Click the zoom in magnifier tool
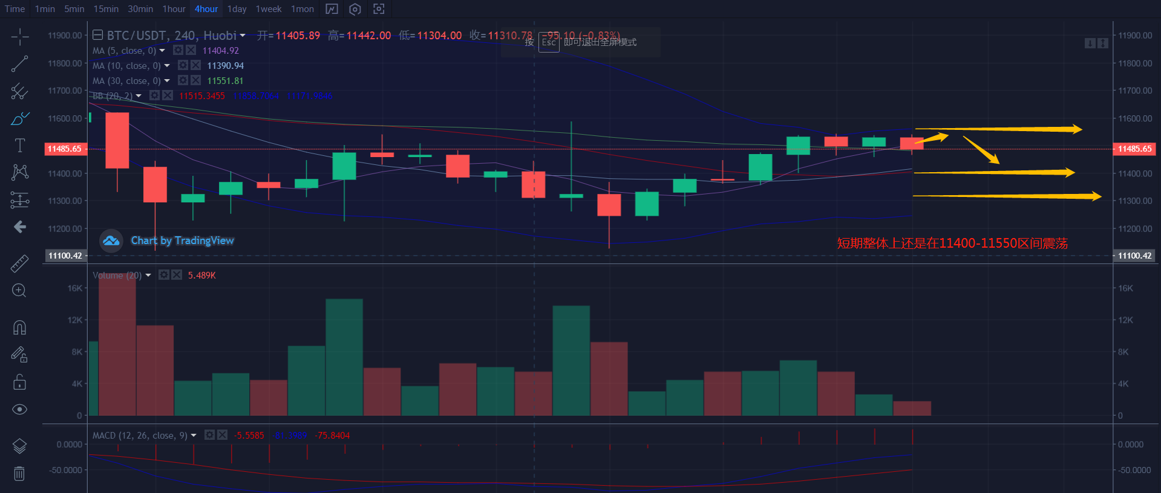1161x493 pixels. (x=19, y=291)
